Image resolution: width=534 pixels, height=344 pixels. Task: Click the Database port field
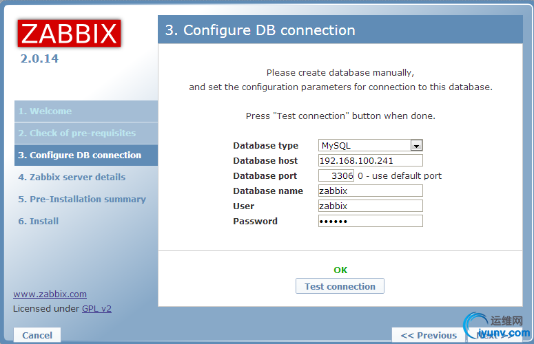click(336, 175)
